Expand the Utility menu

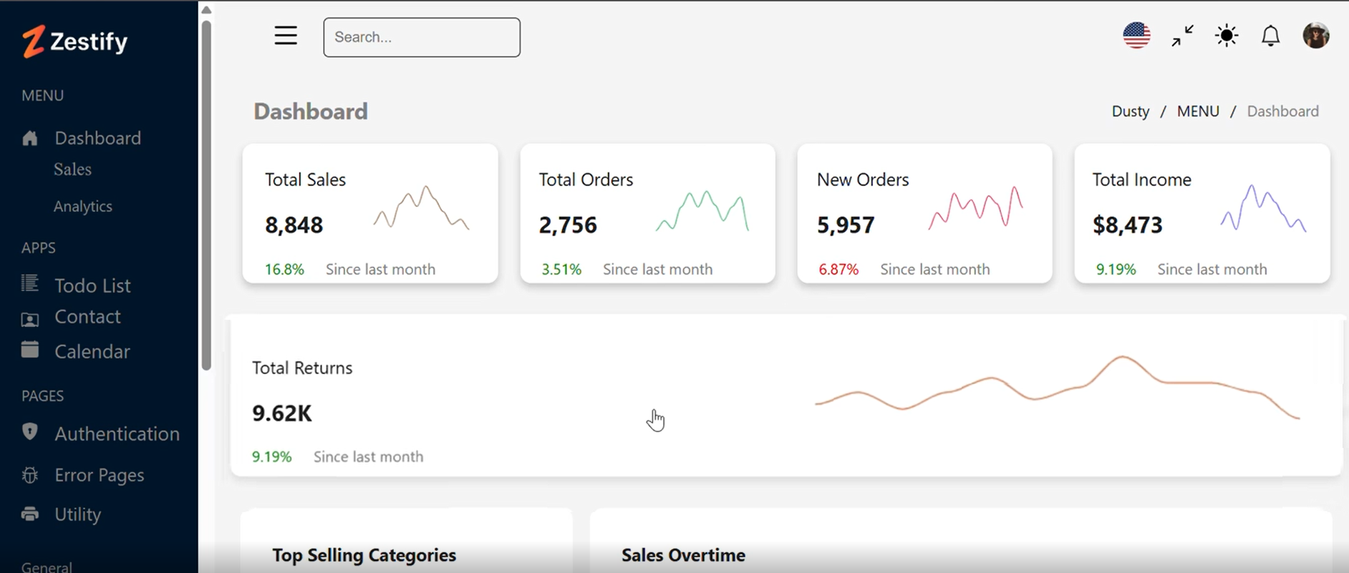[x=77, y=514]
